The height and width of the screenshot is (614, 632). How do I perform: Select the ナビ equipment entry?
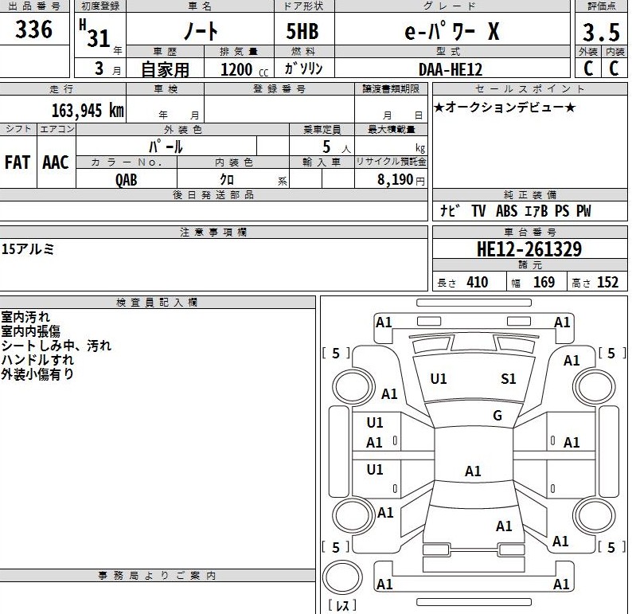pyautogui.click(x=450, y=210)
